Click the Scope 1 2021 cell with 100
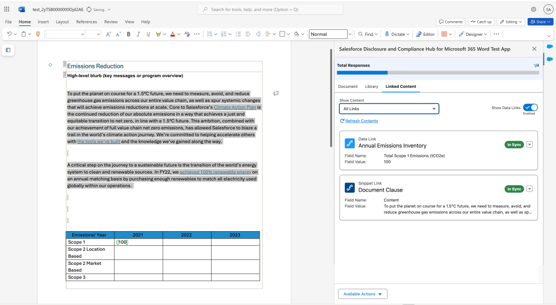Viewport: 556px width, 305px height. tap(138, 242)
